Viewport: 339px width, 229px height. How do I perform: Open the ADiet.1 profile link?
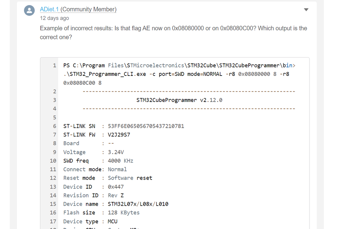point(49,9)
